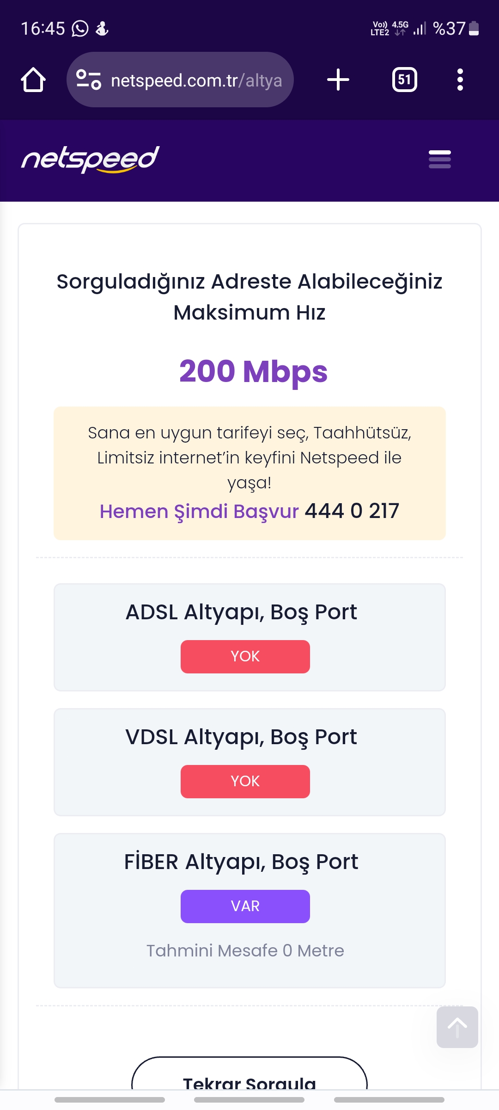Tap the battery indicator icon
This screenshot has height=1110, width=499.
coord(474,29)
